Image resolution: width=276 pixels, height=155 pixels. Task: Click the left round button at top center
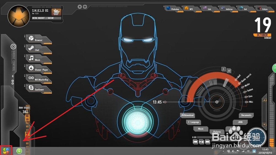pyautogui.click(x=80, y=7)
